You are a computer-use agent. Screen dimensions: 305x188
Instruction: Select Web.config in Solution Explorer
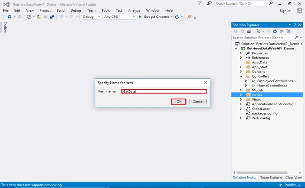tap(261, 118)
